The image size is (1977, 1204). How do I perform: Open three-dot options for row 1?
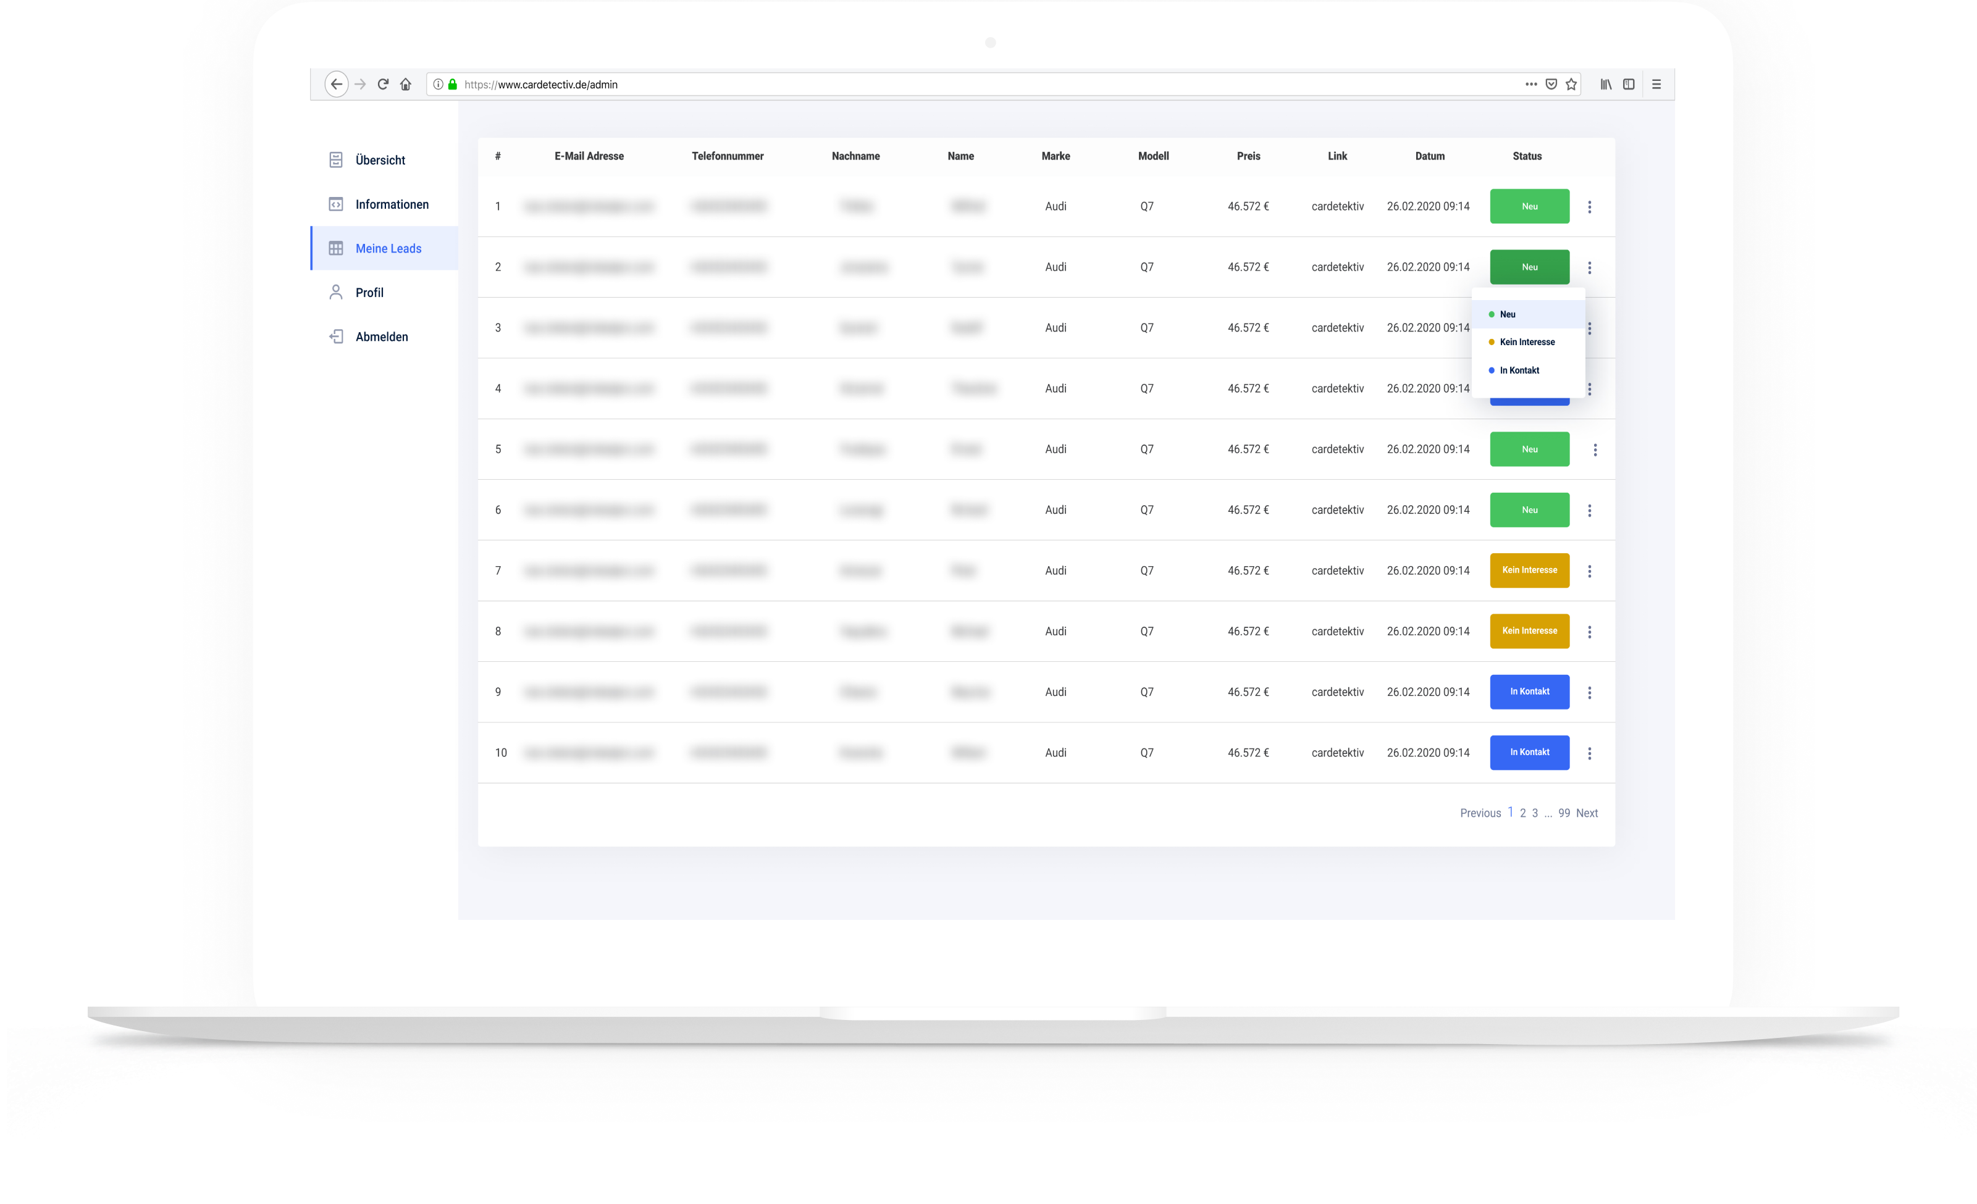(x=1590, y=207)
